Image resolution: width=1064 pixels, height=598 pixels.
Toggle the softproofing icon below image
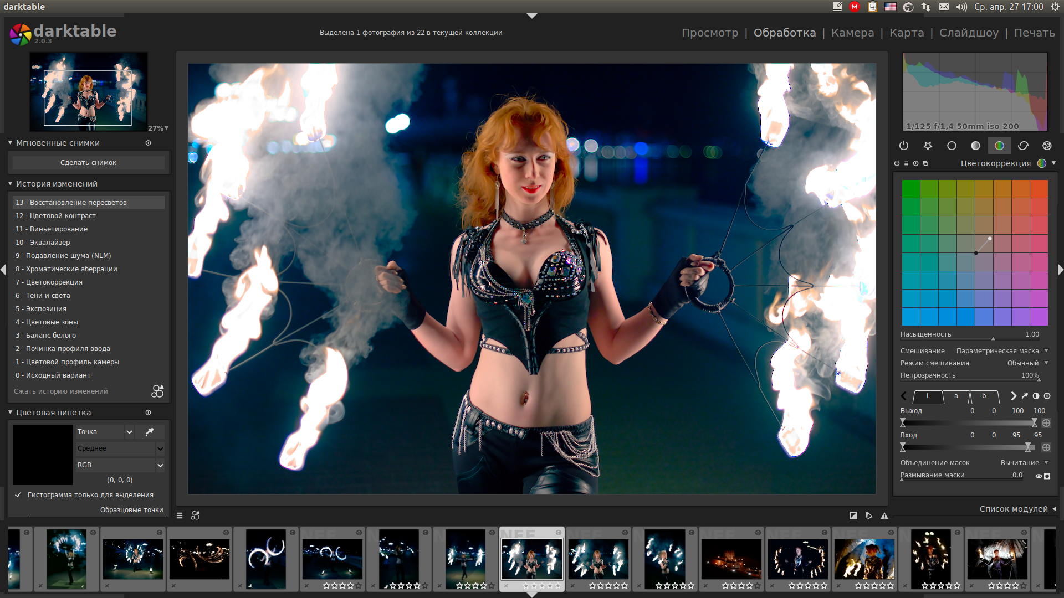pos(869,515)
